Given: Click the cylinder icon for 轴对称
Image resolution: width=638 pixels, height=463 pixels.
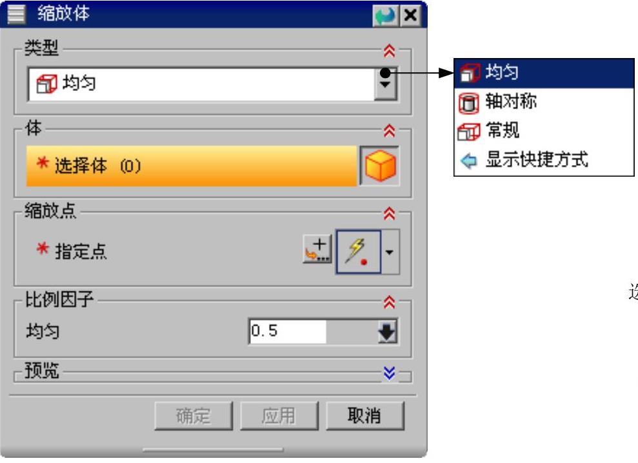Looking at the screenshot, I should 468,103.
